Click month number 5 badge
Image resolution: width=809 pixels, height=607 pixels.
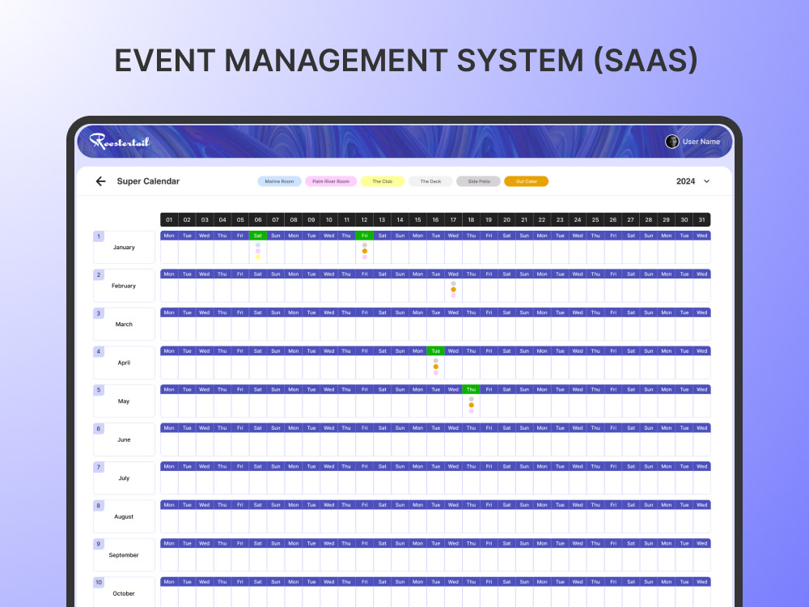(x=99, y=390)
